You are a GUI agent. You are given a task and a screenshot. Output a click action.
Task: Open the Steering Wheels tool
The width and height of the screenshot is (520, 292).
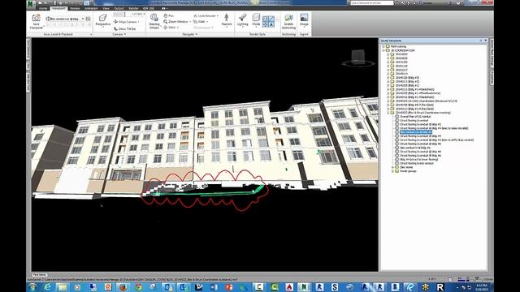point(154,22)
